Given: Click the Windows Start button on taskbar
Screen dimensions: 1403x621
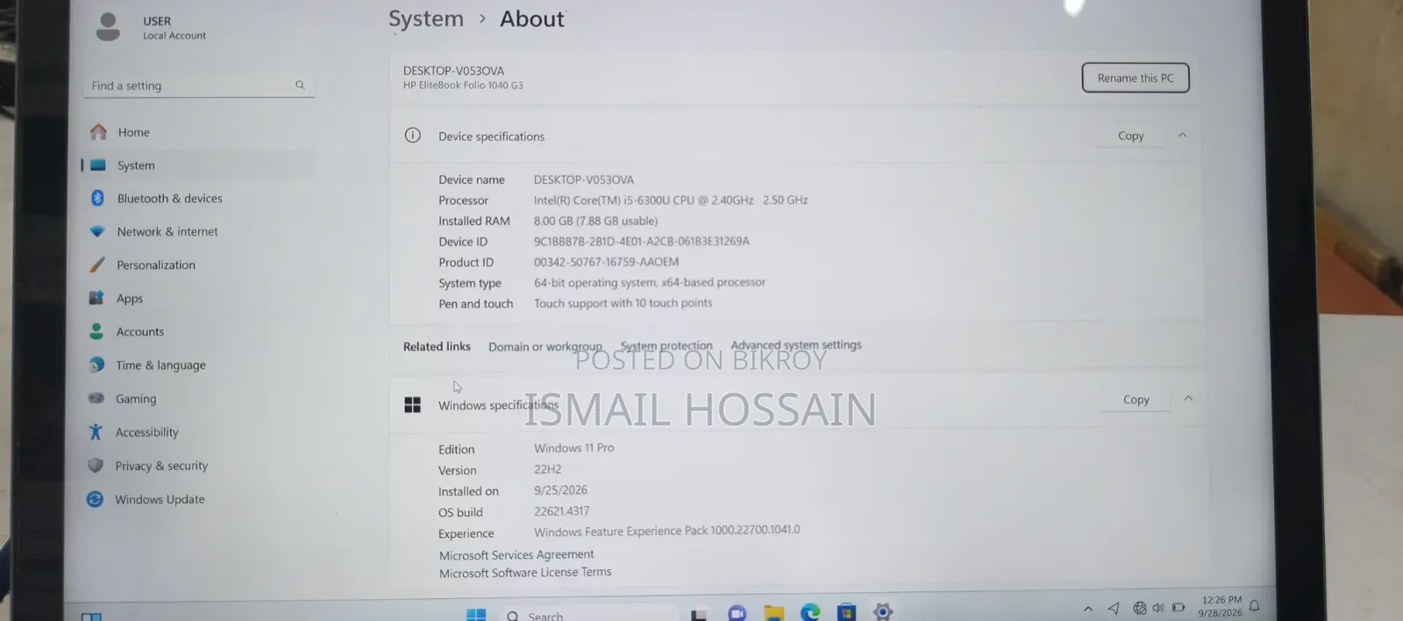Looking at the screenshot, I should pos(476,615).
